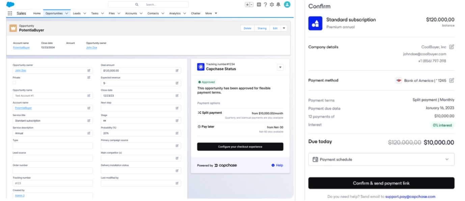
Task: Click the global Search box
Action: (x=148, y=5)
